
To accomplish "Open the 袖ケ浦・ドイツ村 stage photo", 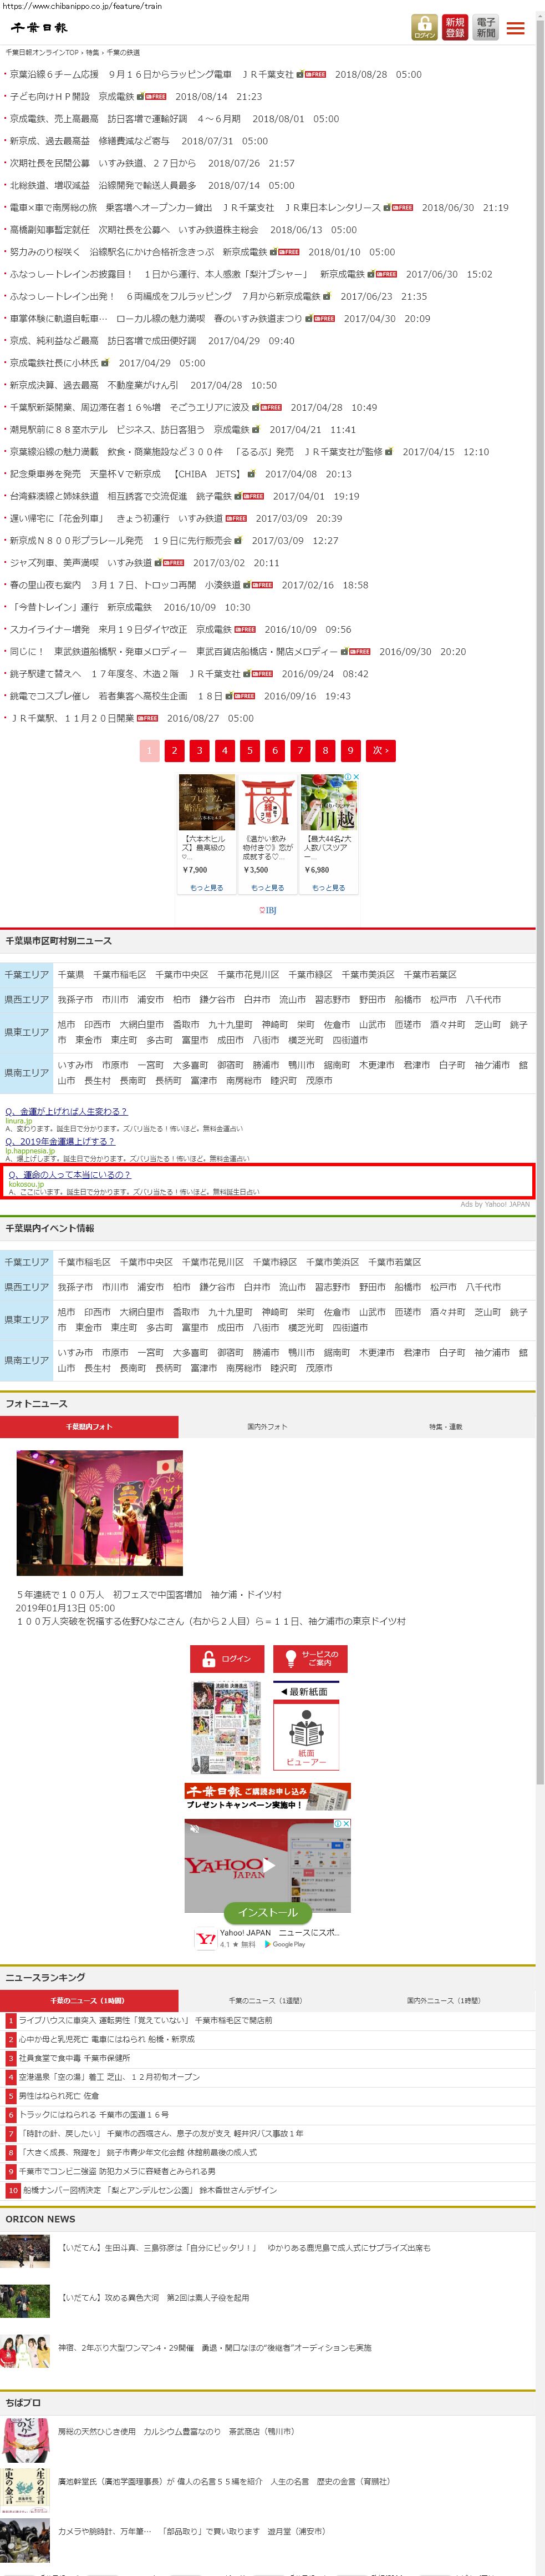I will [100, 1513].
